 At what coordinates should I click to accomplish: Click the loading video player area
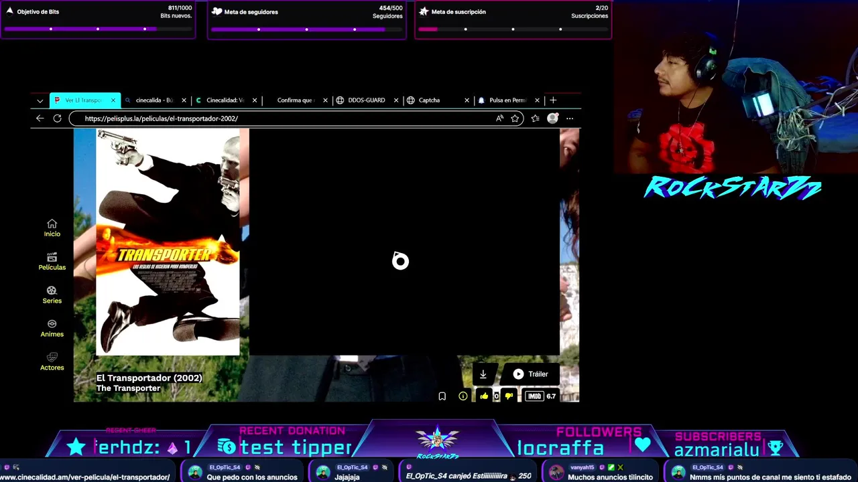coord(404,242)
